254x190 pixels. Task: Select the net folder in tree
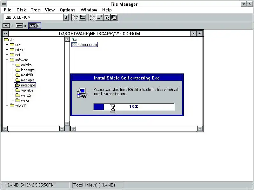click(15, 55)
